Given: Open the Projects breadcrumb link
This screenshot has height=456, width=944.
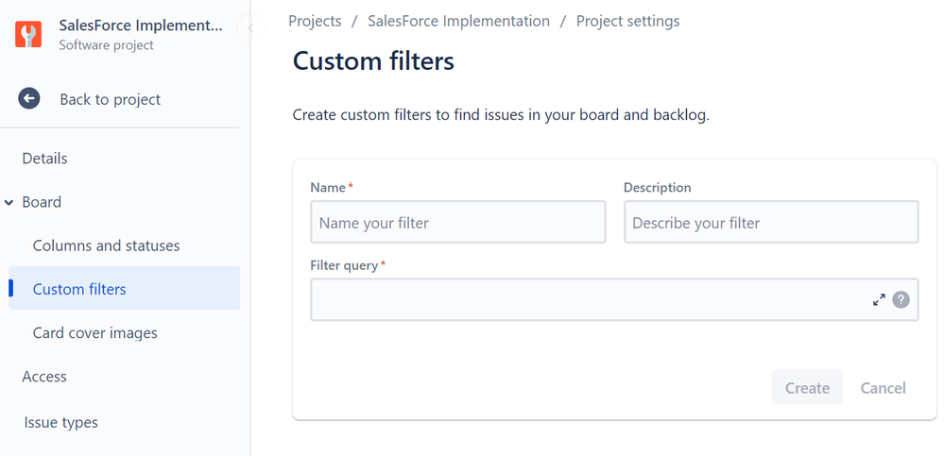Looking at the screenshot, I should [x=315, y=21].
